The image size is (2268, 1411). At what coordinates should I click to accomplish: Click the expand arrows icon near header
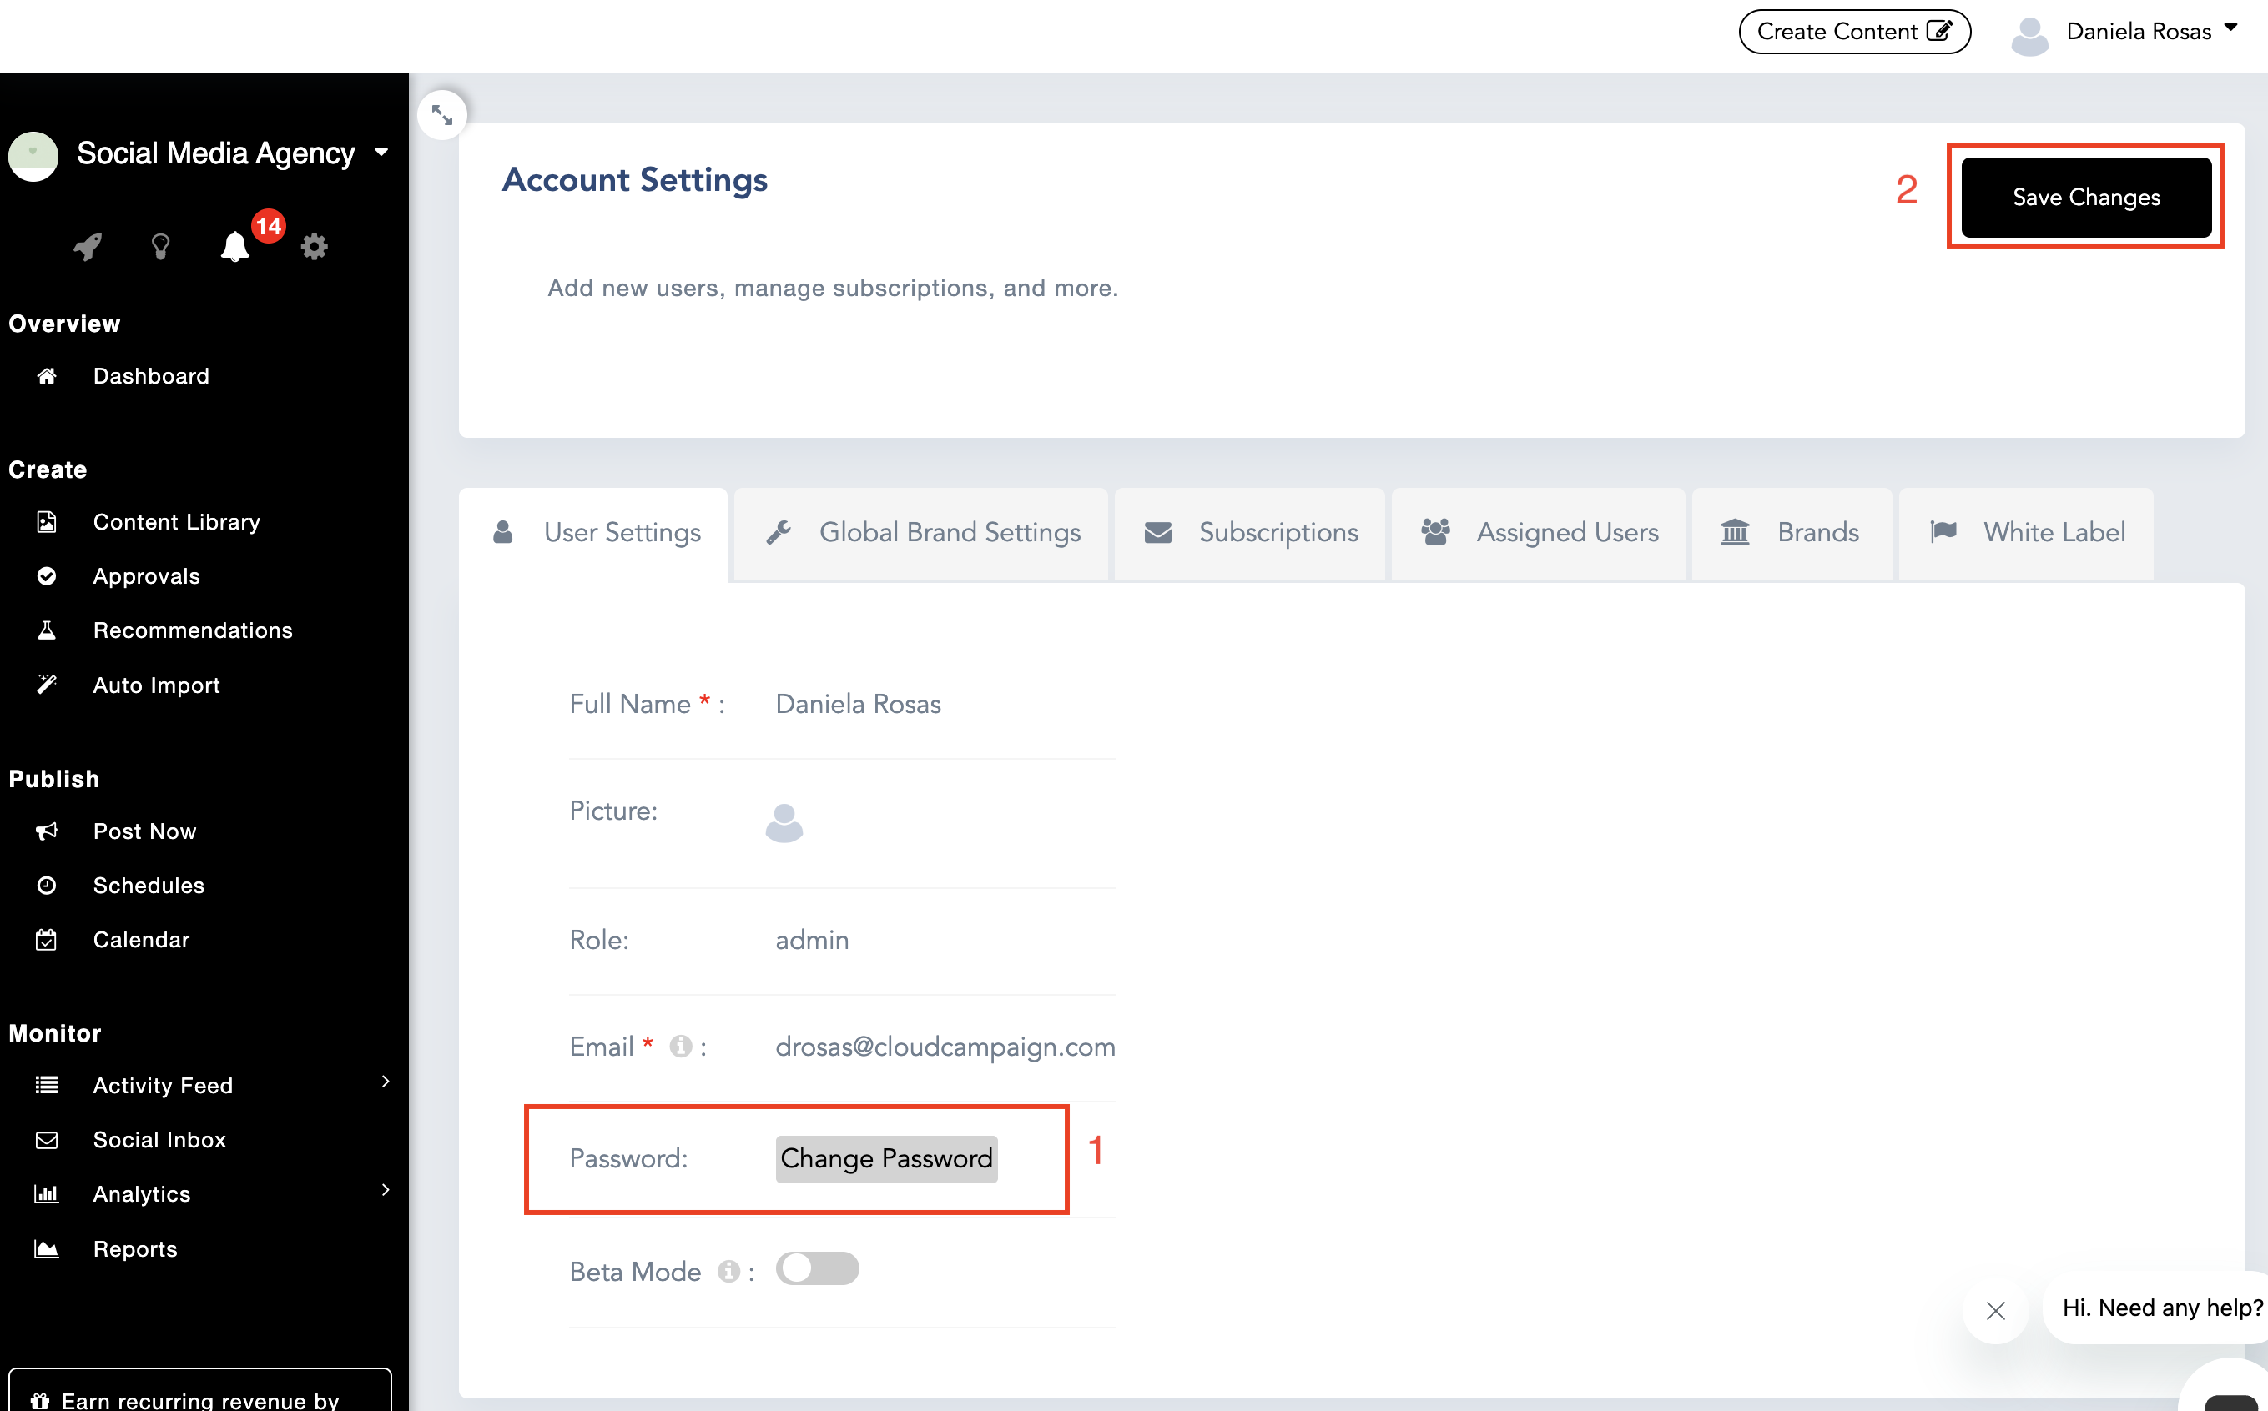click(x=441, y=116)
